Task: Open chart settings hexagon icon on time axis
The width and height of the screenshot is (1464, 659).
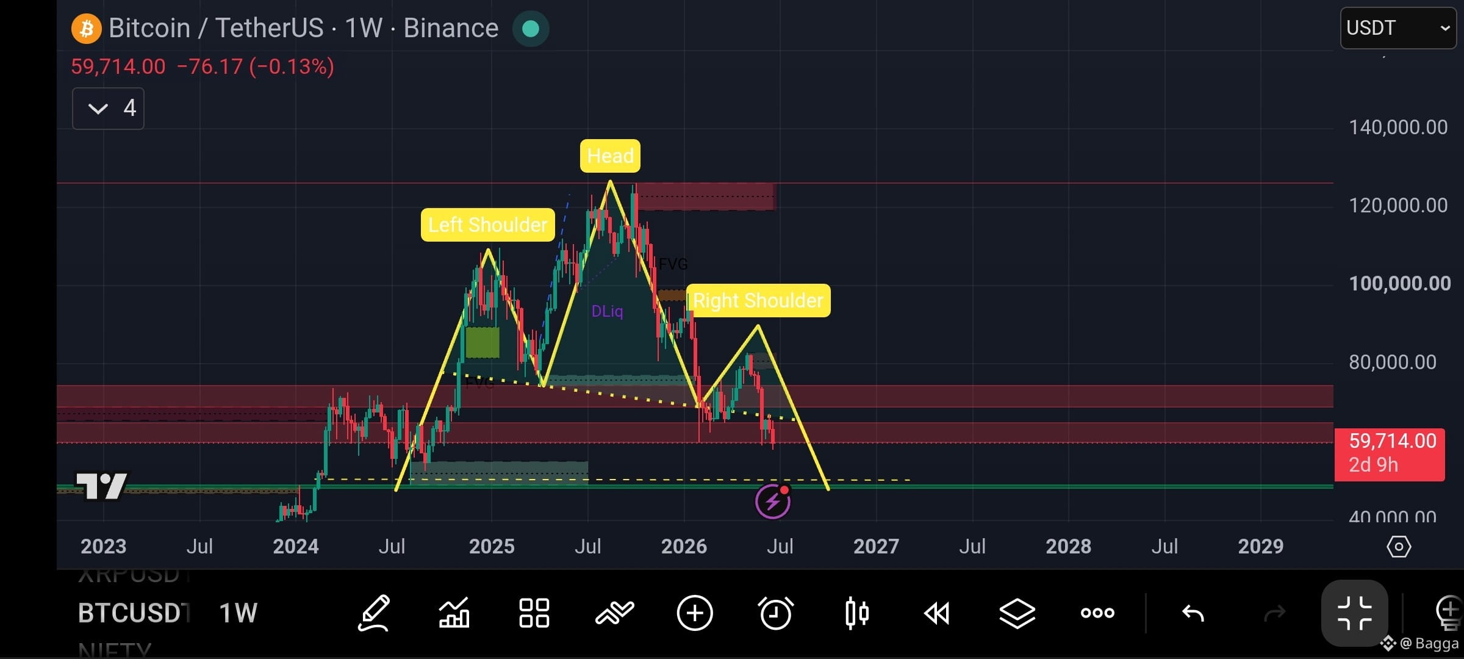Action: pos(1398,546)
